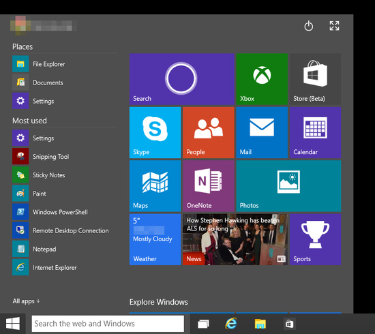Viewport: 375px width, 334px height.
Task: Click the power button icon
Action: tap(308, 26)
